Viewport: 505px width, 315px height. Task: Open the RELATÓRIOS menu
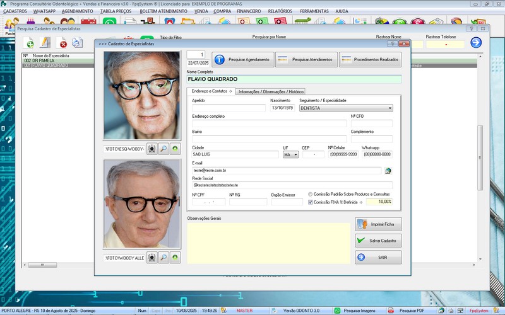[280, 11]
